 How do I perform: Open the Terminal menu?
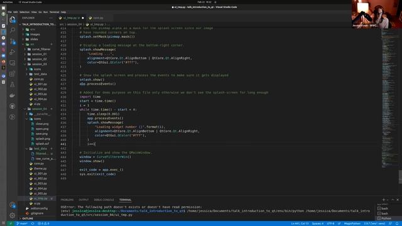pyautogui.click(x=54, y=12)
